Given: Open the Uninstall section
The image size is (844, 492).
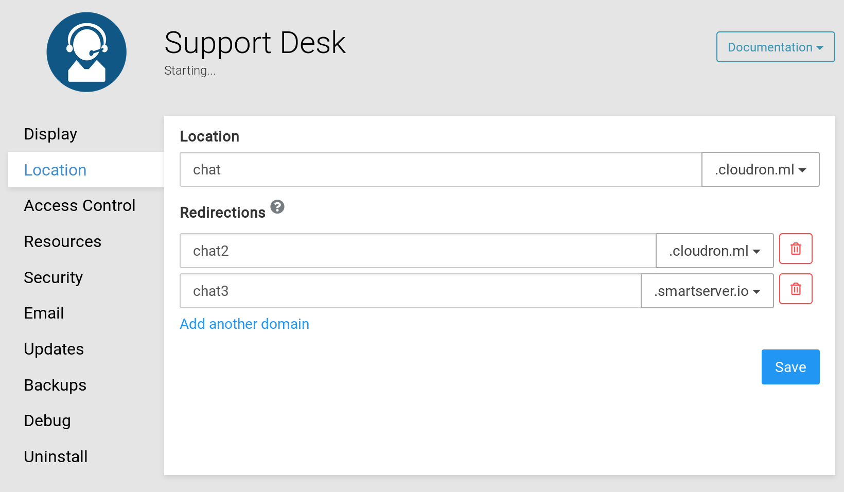Looking at the screenshot, I should click(56, 457).
